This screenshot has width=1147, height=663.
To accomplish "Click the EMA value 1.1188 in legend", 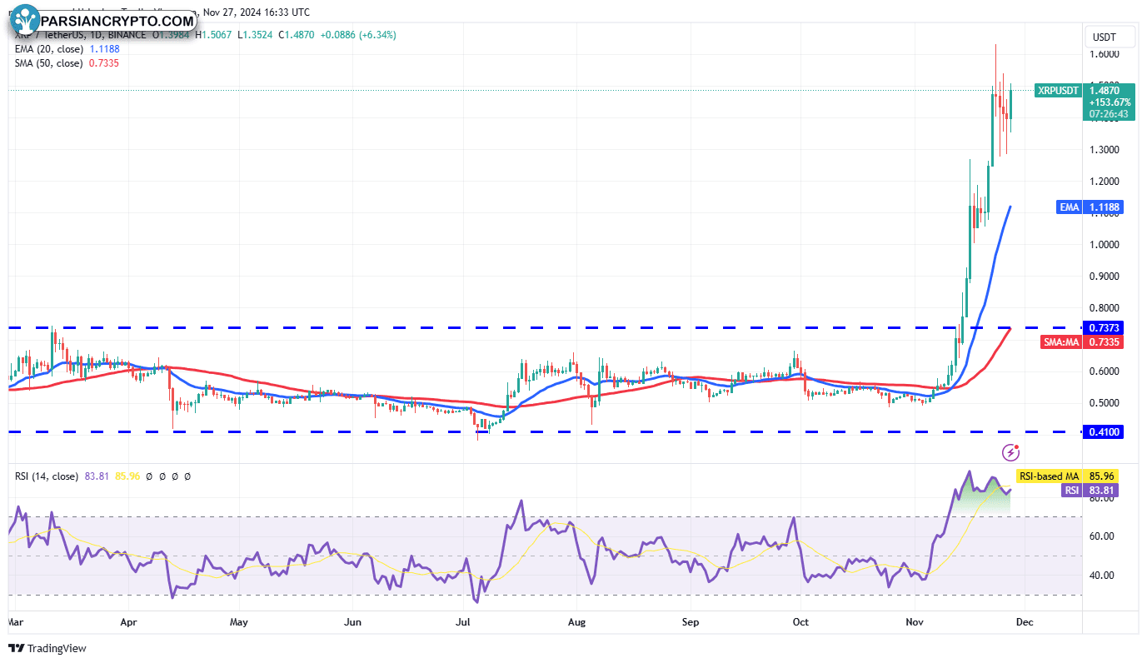I will (106, 49).
